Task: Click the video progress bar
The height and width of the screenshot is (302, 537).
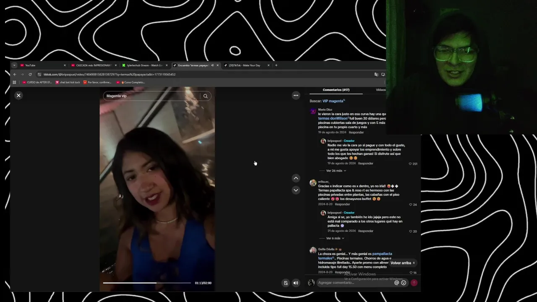Action: click(147, 283)
